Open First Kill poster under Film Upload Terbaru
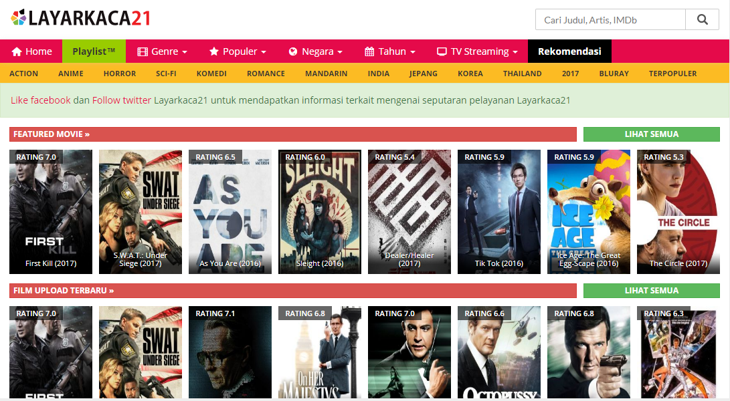This screenshot has height=401, width=730. pyautogui.click(x=51, y=352)
